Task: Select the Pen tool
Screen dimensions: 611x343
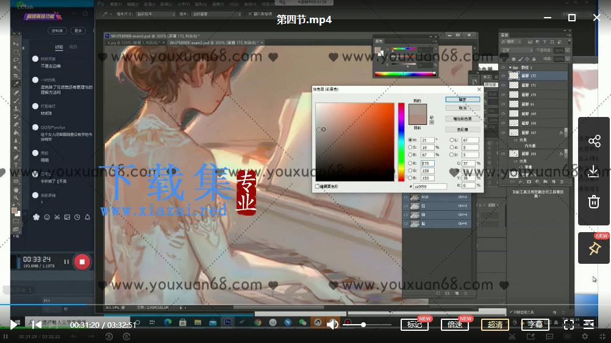Action: (16, 157)
